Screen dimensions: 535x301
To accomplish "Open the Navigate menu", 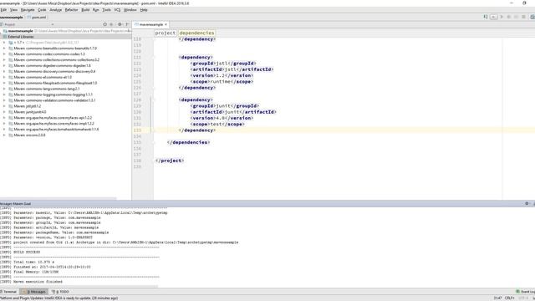I will pos(28,10).
